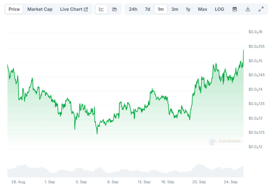Switch to candlestick chart icon
This screenshot has width=269, height=184.
[115, 9]
